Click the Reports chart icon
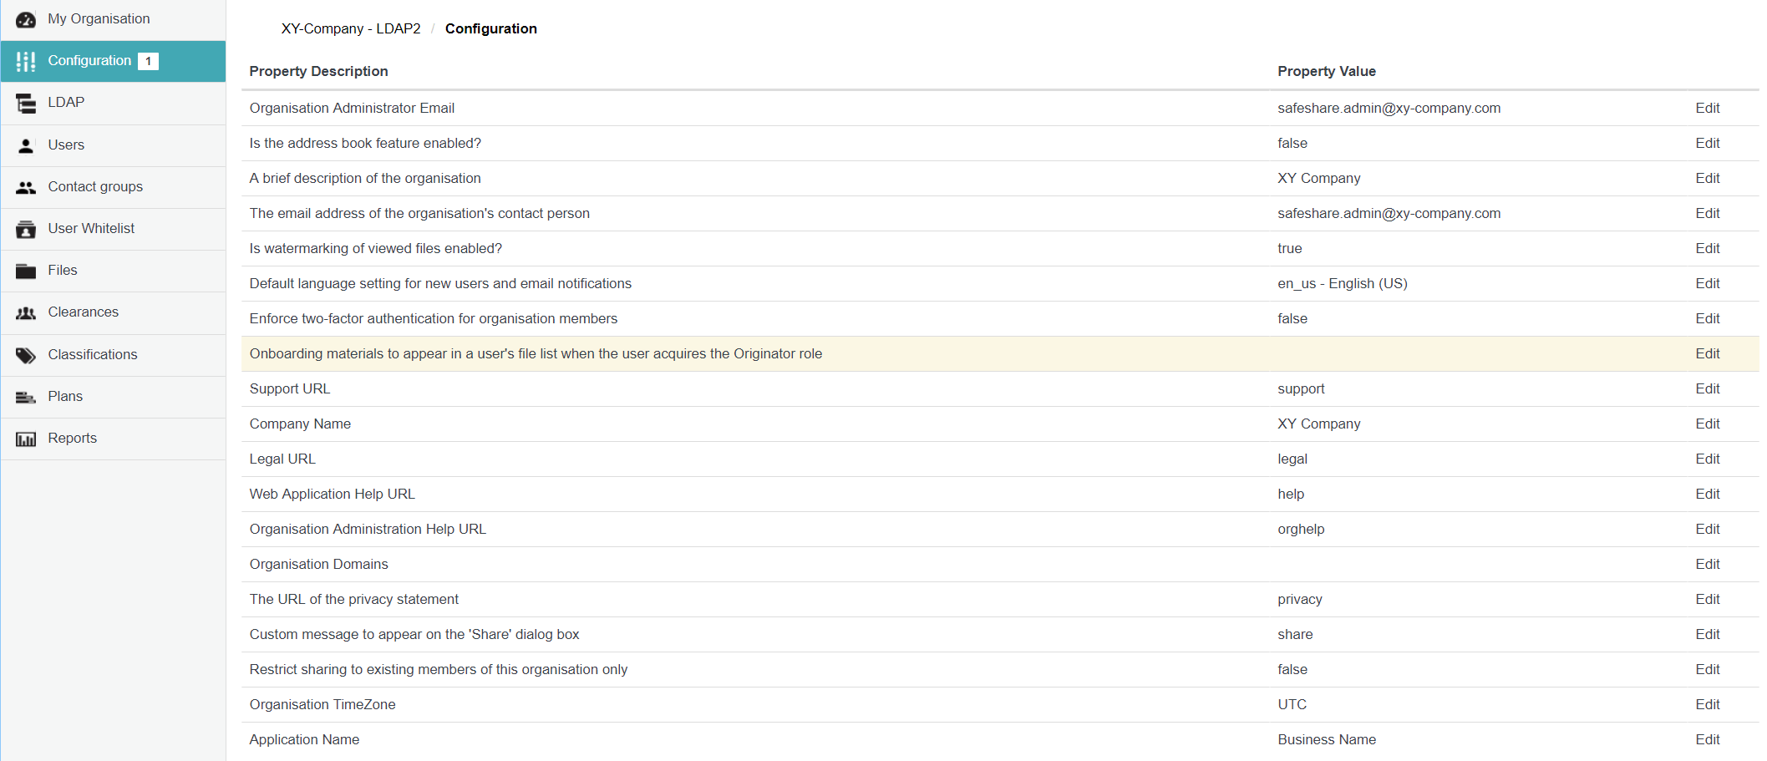Screen dimensions: 1767x761 point(26,439)
